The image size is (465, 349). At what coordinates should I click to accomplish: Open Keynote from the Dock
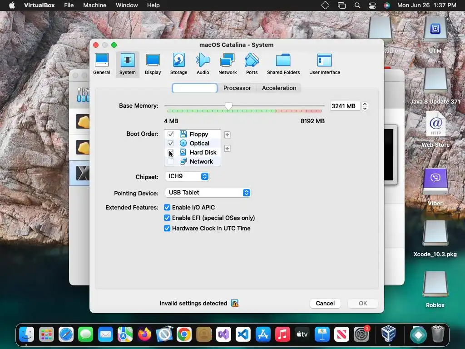322,334
